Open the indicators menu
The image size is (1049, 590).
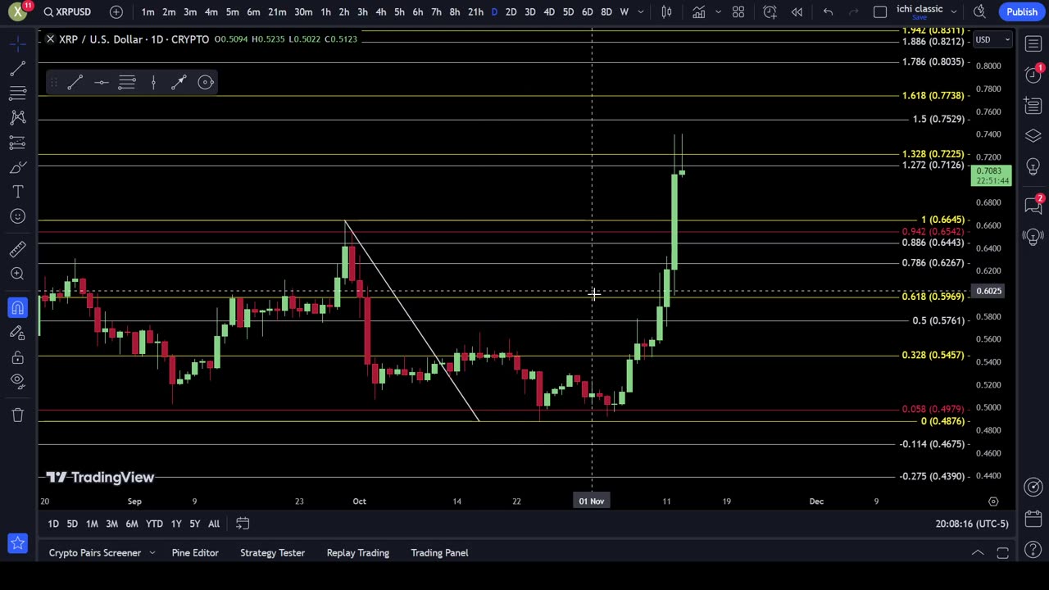tap(698, 11)
